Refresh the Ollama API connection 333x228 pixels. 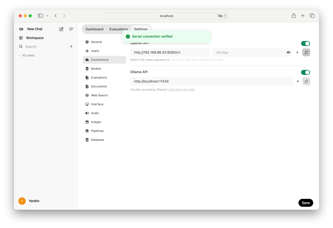306,81
